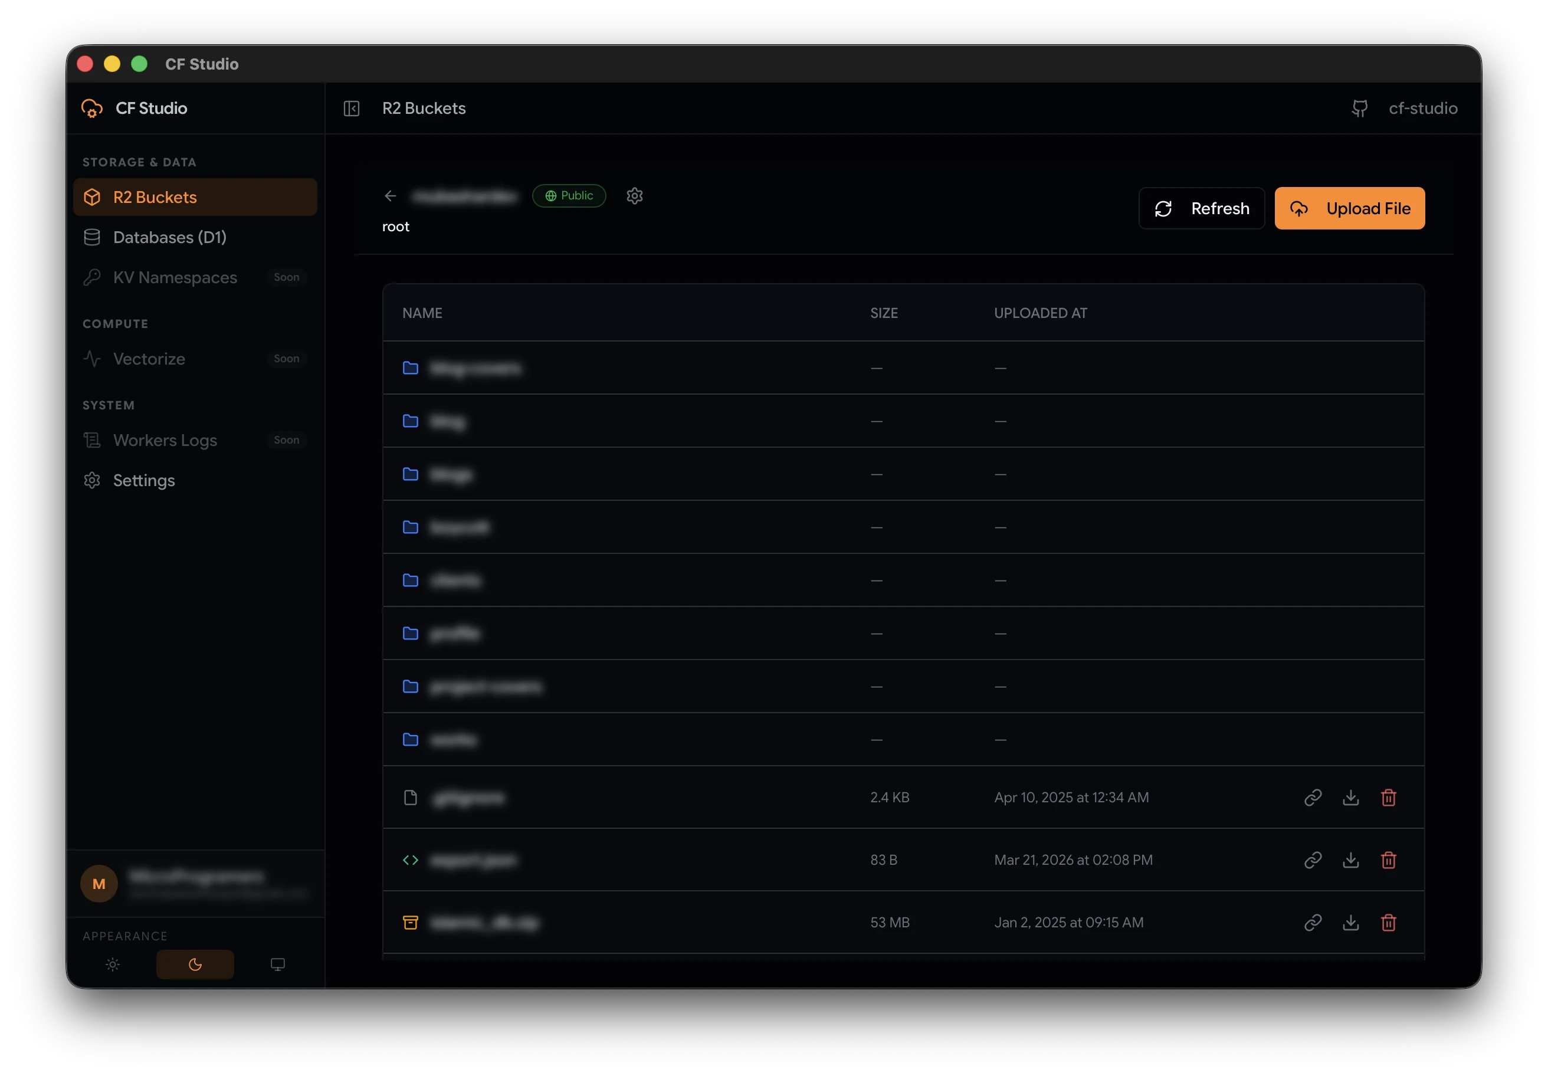Download the 53 MB archive file
This screenshot has height=1076, width=1548.
[1350, 922]
